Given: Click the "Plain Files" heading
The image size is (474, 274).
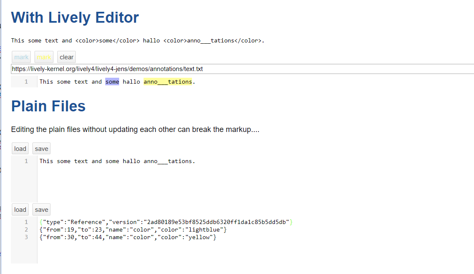Looking at the screenshot, I should (48, 106).
